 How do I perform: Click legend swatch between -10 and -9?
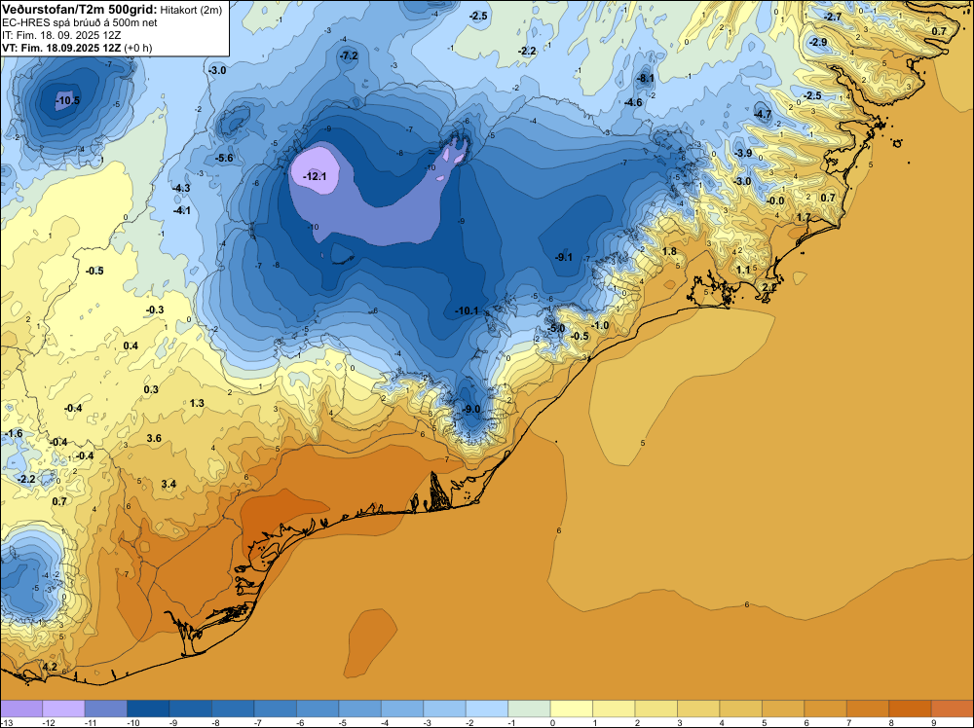148,709
